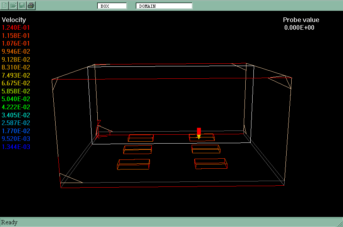Click the BOX text field
The width and height of the screenshot is (343, 227).
pyautogui.click(x=112, y=6)
